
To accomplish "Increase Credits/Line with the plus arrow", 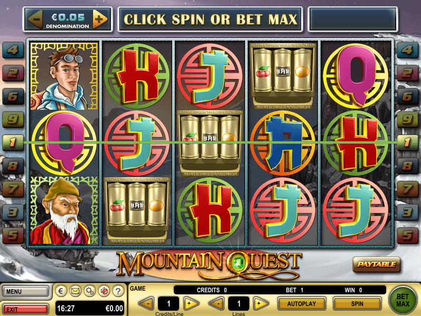I will tap(191, 304).
